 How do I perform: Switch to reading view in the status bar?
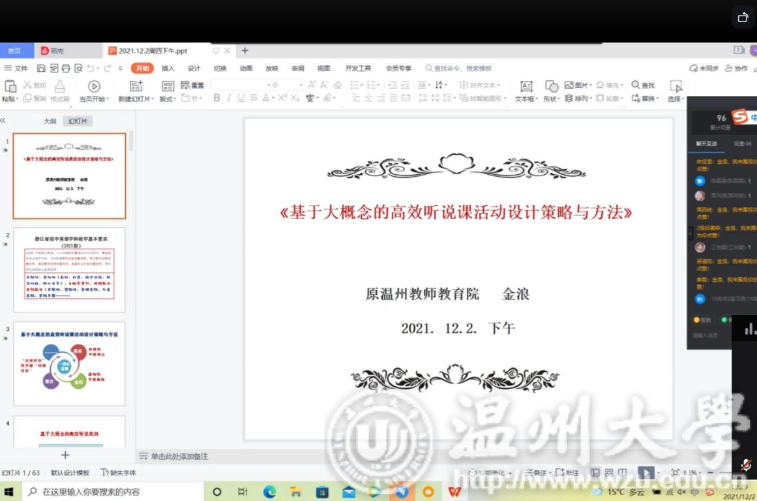(622, 472)
